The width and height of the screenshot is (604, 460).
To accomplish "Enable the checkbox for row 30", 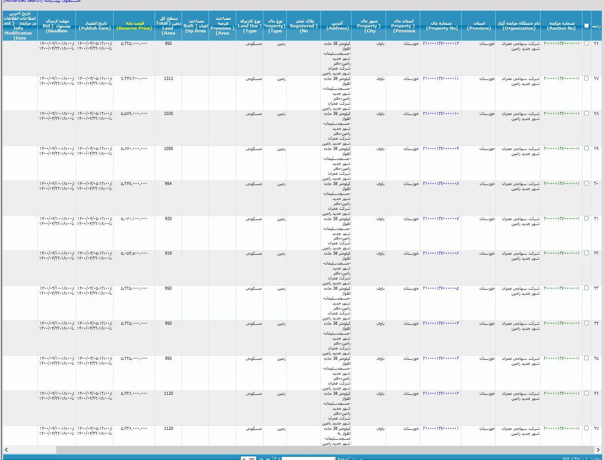I will 586,184.
